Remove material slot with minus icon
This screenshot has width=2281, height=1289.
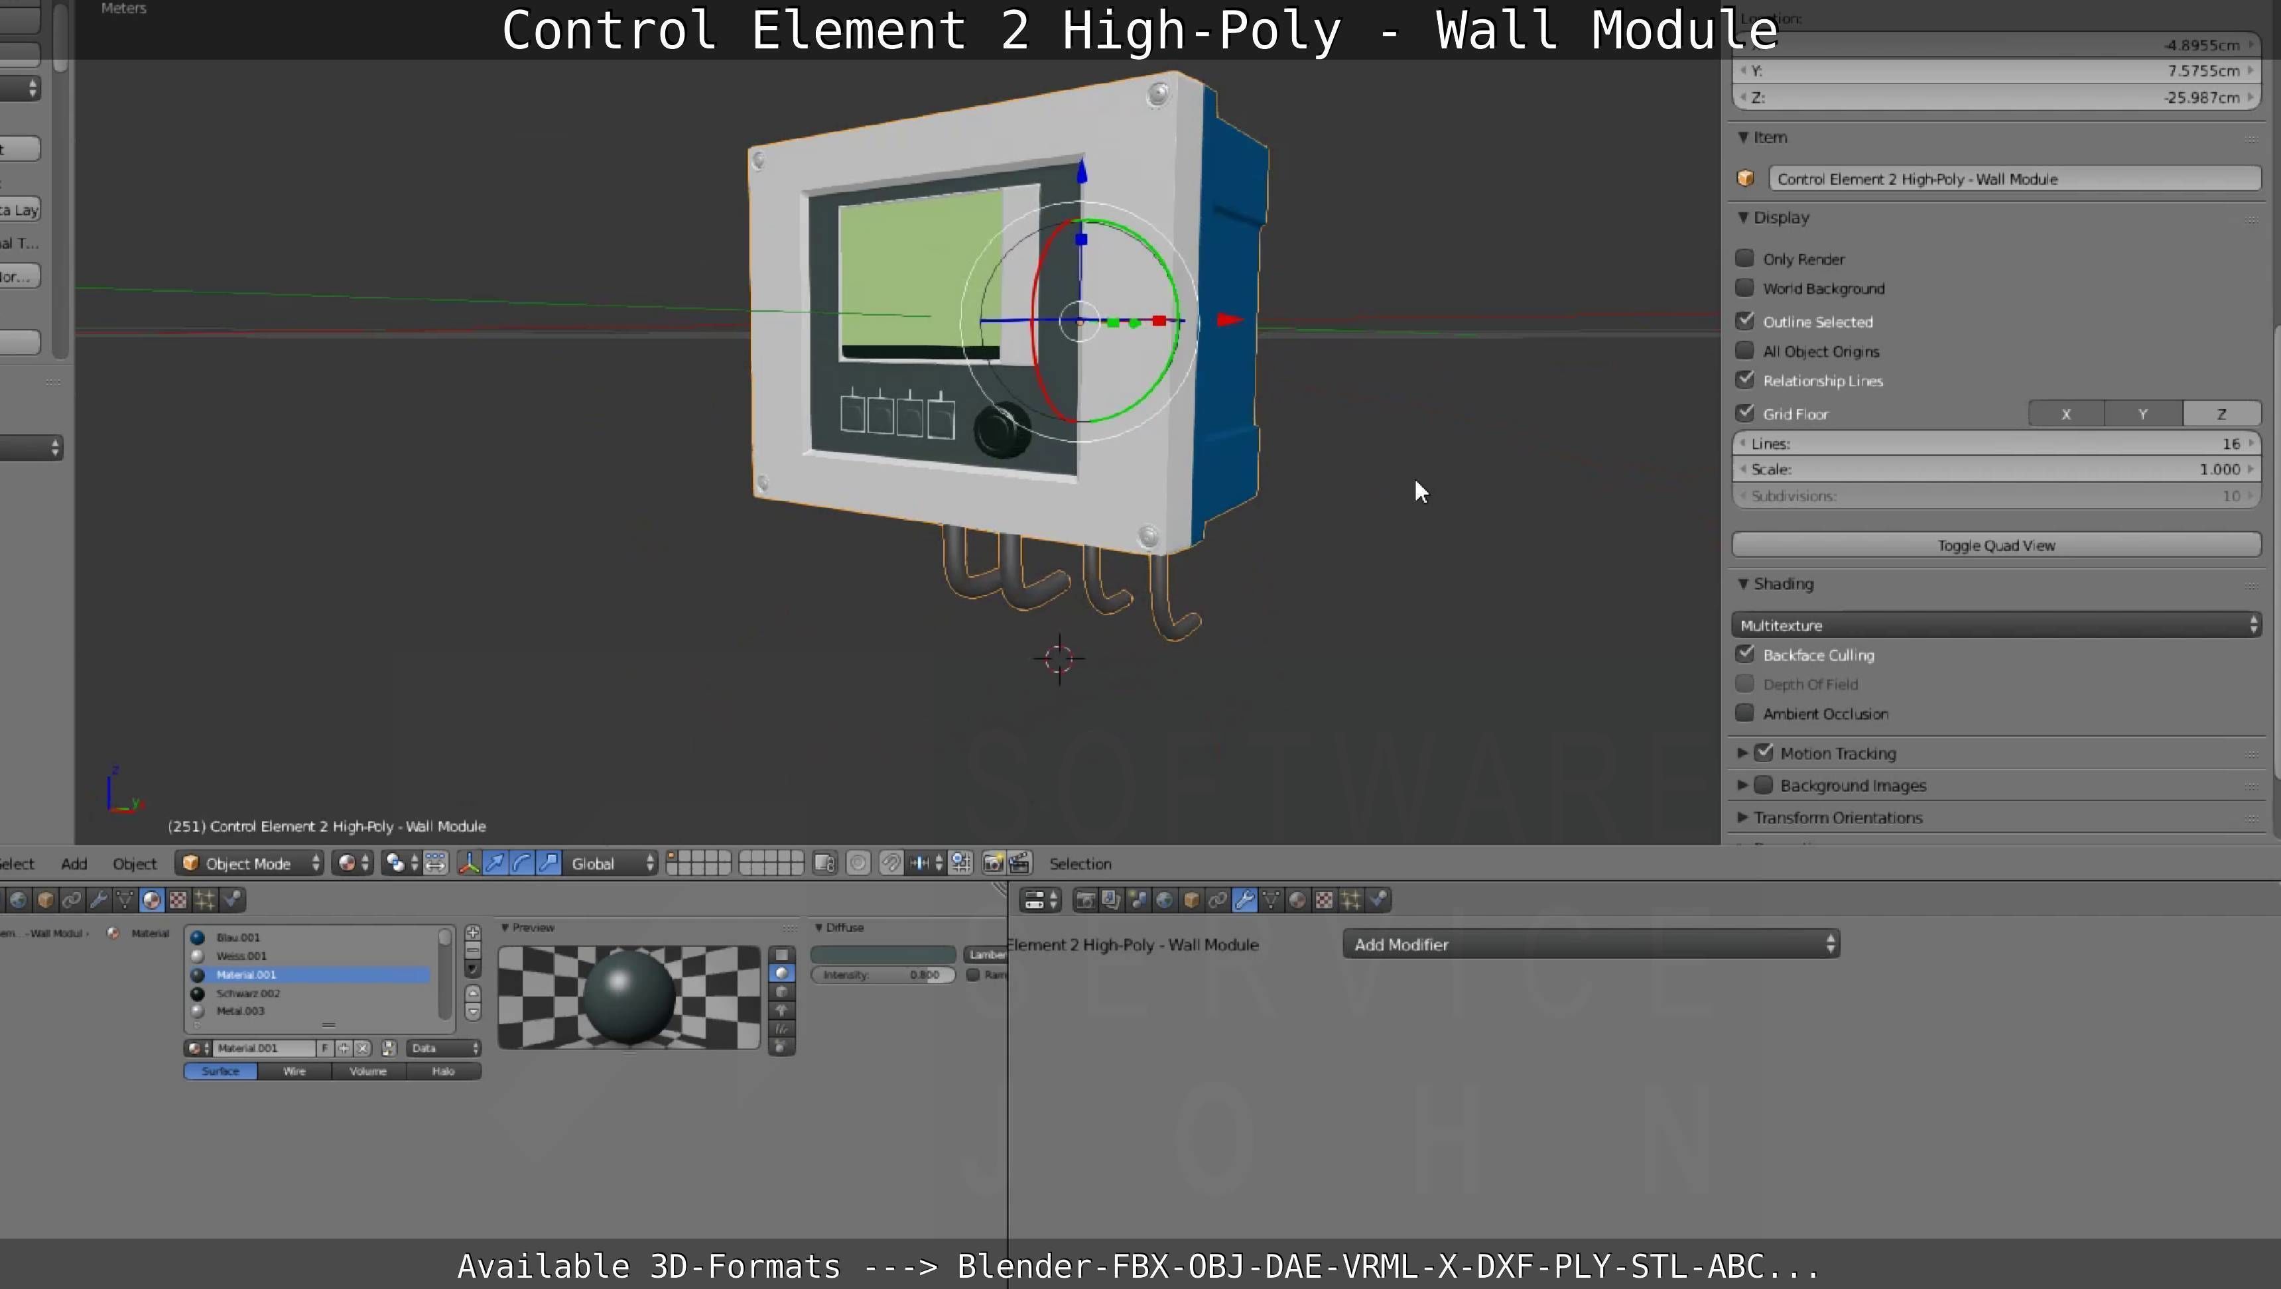(x=473, y=950)
